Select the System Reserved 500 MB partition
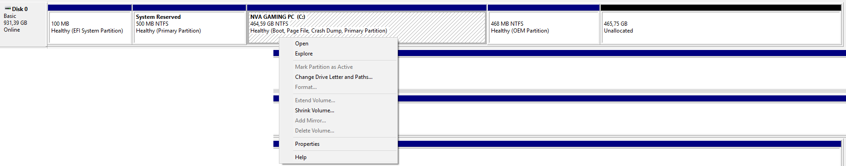This screenshot has height=166, width=846. 189,28
